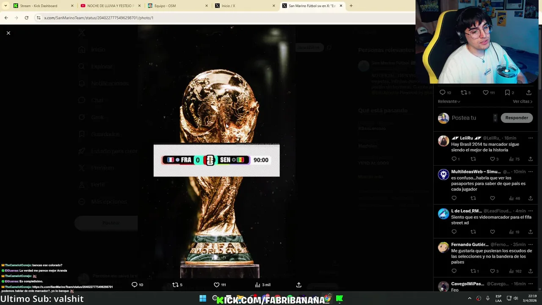Open LeiiRu's profile name

(466, 138)
